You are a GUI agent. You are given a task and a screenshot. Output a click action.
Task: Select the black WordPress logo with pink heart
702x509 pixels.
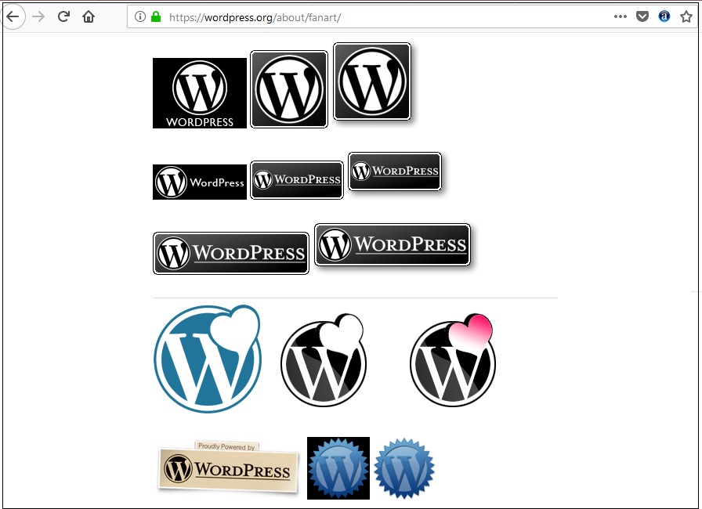[452, 360]
